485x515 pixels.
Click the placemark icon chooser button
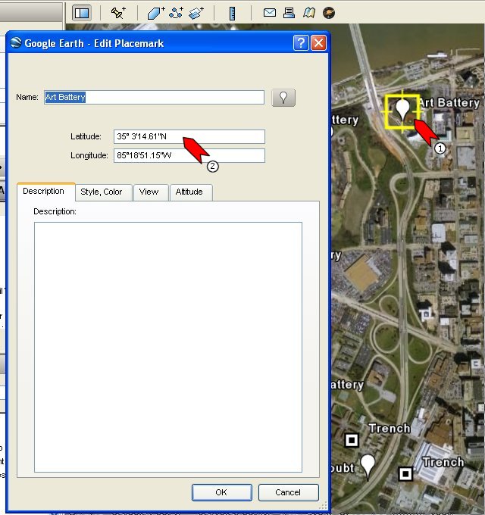pyautogui.click(x=283, y=97)
